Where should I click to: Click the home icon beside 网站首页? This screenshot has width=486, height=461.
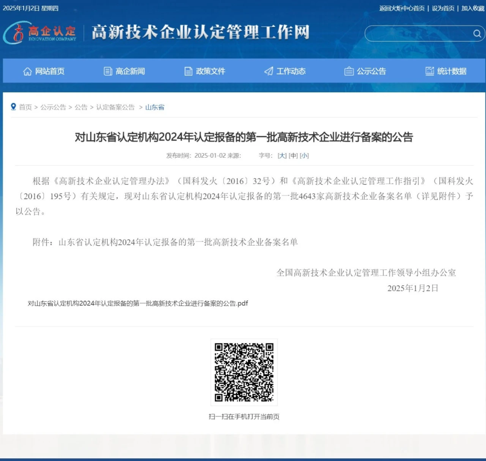[28, 71]
